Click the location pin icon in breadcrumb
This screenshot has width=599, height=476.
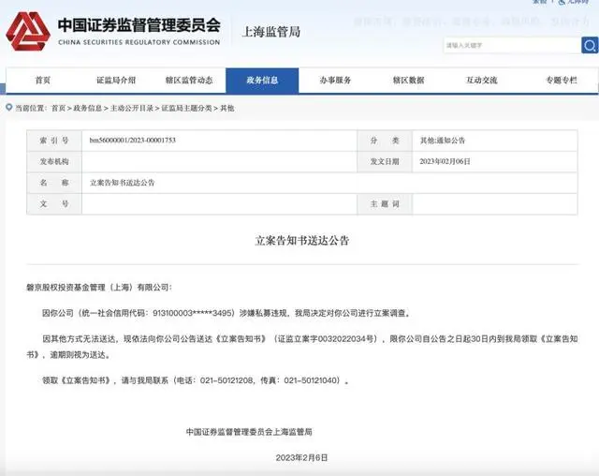(x=9, y=108)
